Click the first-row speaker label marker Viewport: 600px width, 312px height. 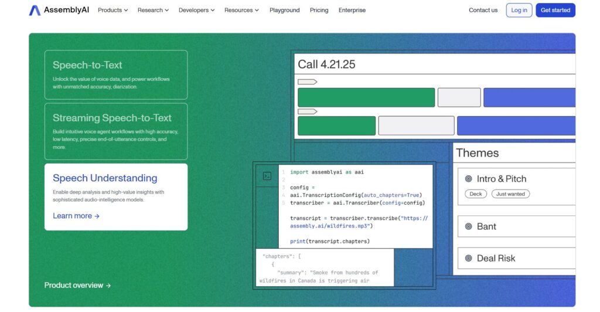tap(307, 82)
